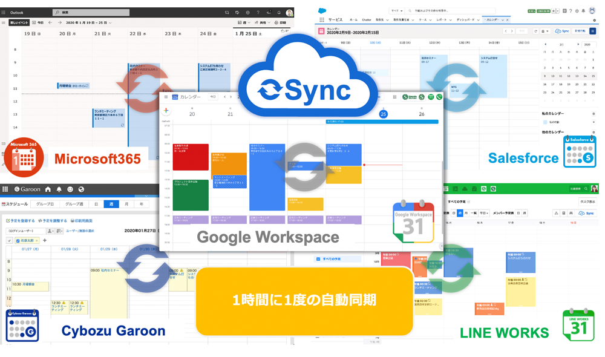Open Garoon 印刷用画面 link
The width and height of the screenshot is (605, 357).
(x=82, y=221)
